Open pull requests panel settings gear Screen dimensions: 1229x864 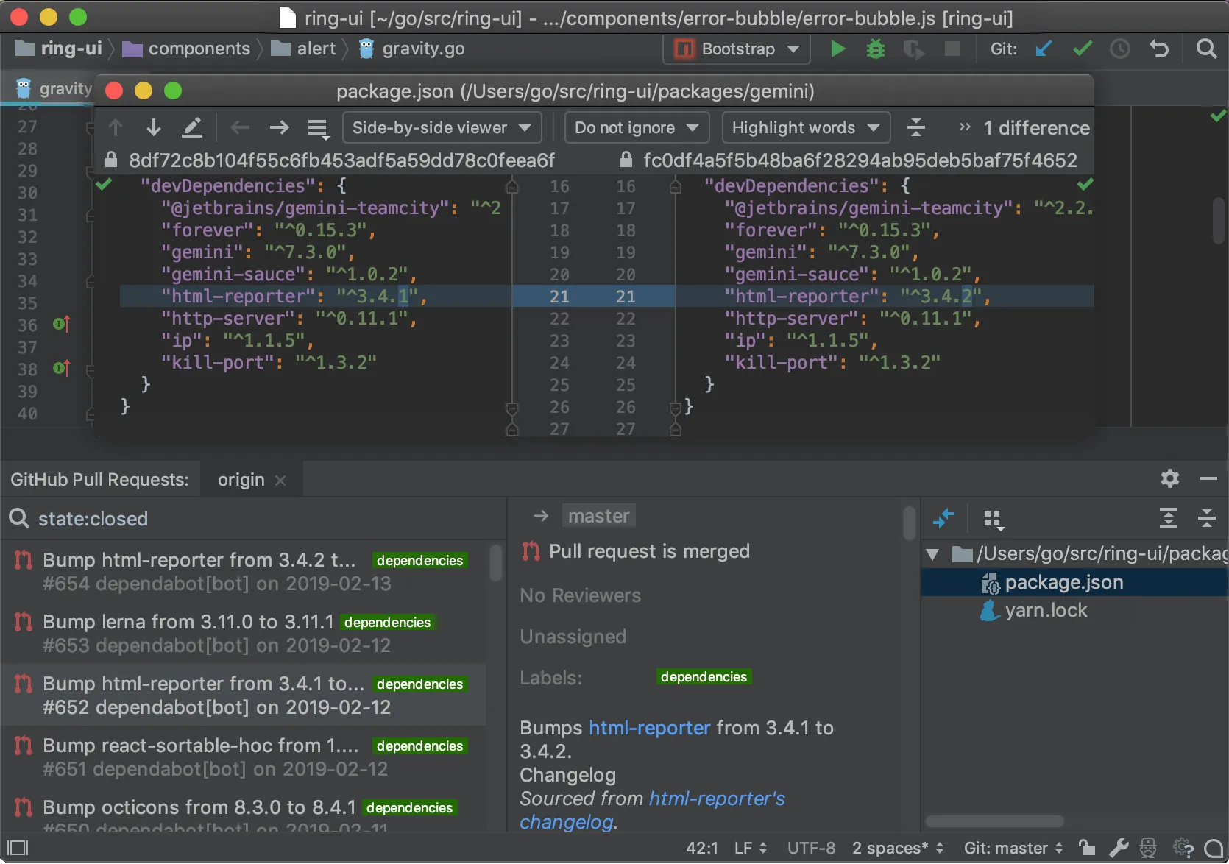[x=1170, y=479]
